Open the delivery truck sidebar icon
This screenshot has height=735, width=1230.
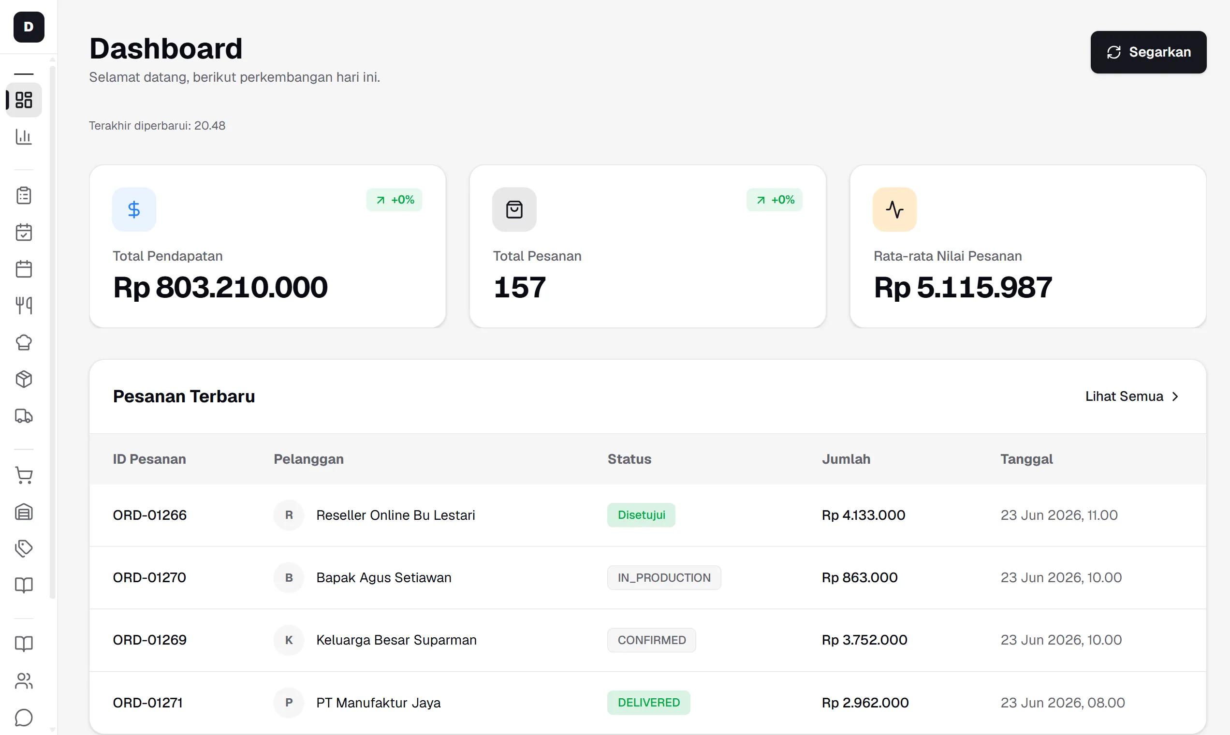click(24, 416)
